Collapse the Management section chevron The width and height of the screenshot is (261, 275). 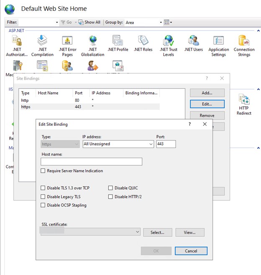[x=258, y=148]
